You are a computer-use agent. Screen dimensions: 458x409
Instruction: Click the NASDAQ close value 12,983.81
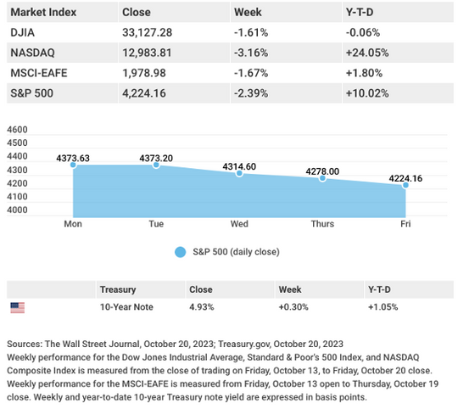tap(147, 53)
